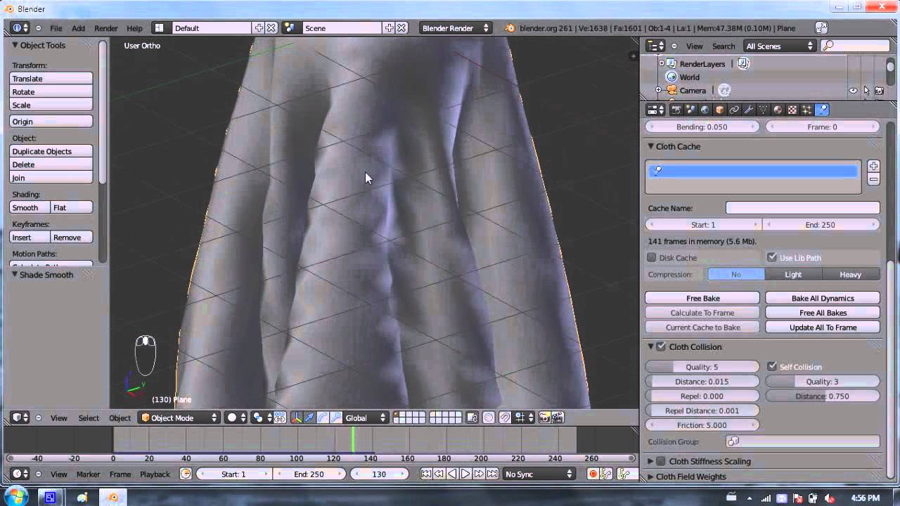Collapse the Shade Smooth operator panel
This screenshot has height=506, width=900.
click(x=15, y=275)
